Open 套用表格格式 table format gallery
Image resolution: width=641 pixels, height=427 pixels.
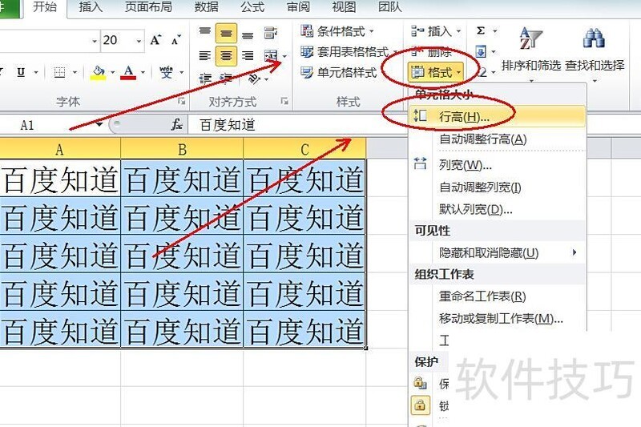[349, 52]
